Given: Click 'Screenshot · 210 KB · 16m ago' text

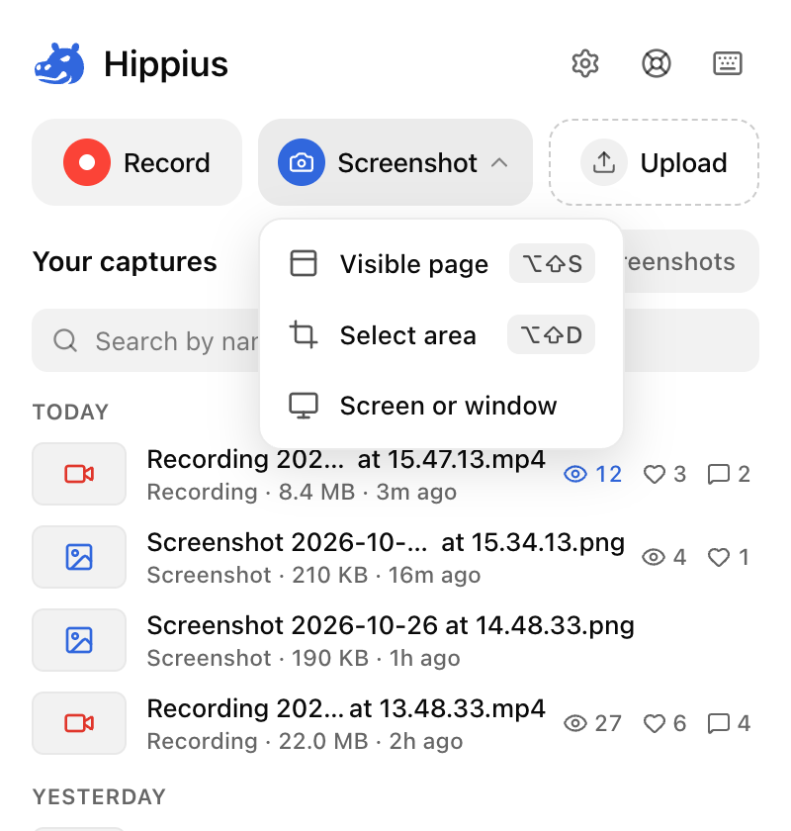Looking at the screenshot, I should [x=313, y=576].
